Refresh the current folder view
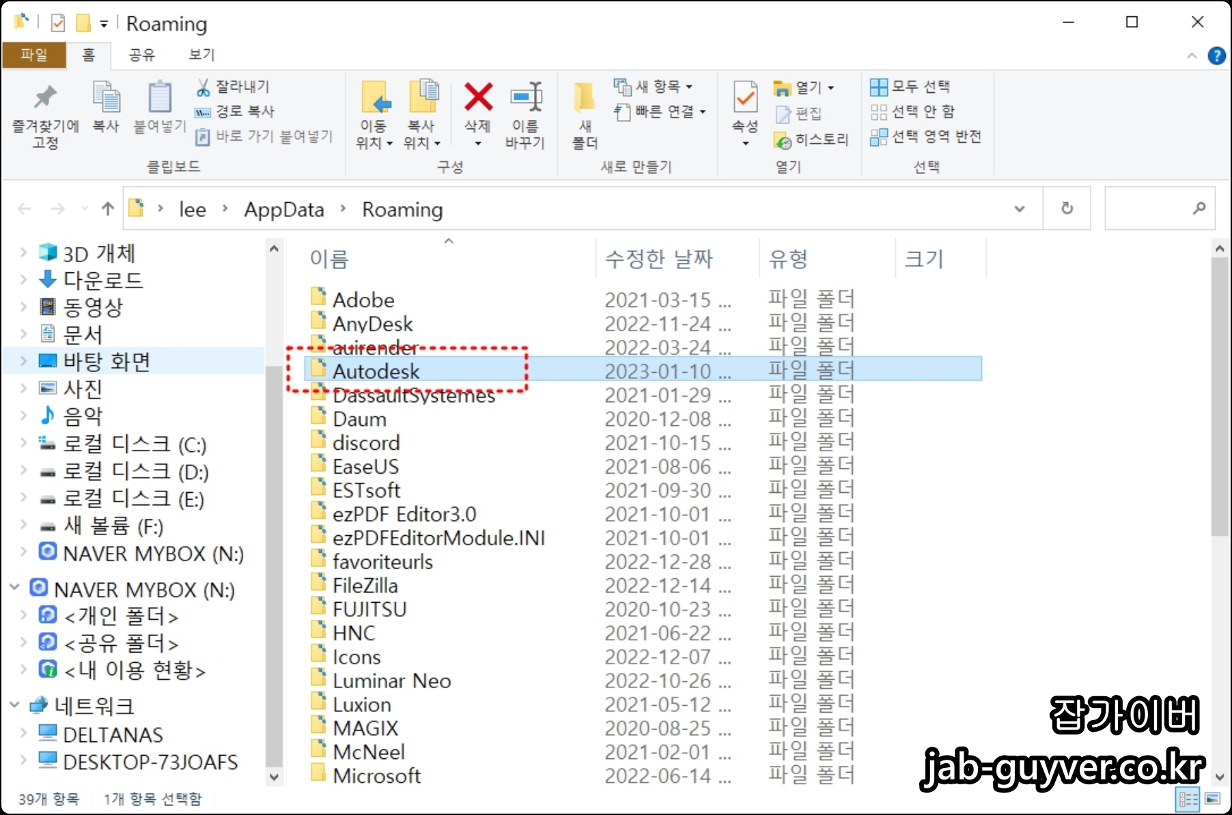This screenshot has width=1232, height=815. (x=1067, y=208)
